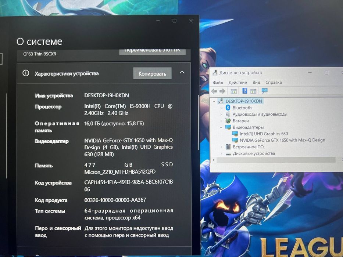Image resolution: width=343 pixels, height=257 pixels.
Task: Select the Аудиовходы и аудиовыходы speaker icon
Action: [228, 114]
